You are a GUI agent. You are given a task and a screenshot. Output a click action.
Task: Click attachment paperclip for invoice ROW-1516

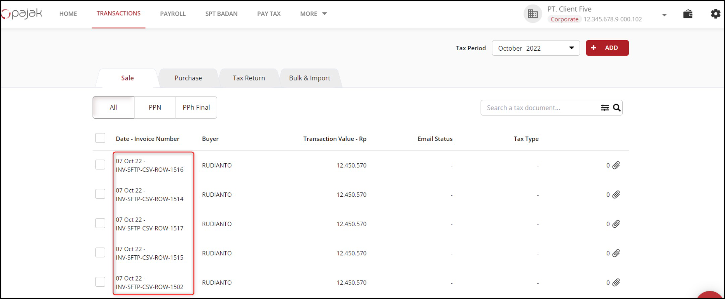tap(616, 165)
